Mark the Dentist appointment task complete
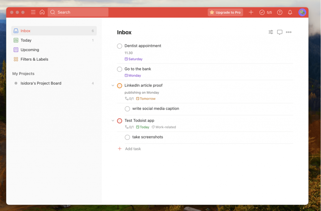 (119, 46)
